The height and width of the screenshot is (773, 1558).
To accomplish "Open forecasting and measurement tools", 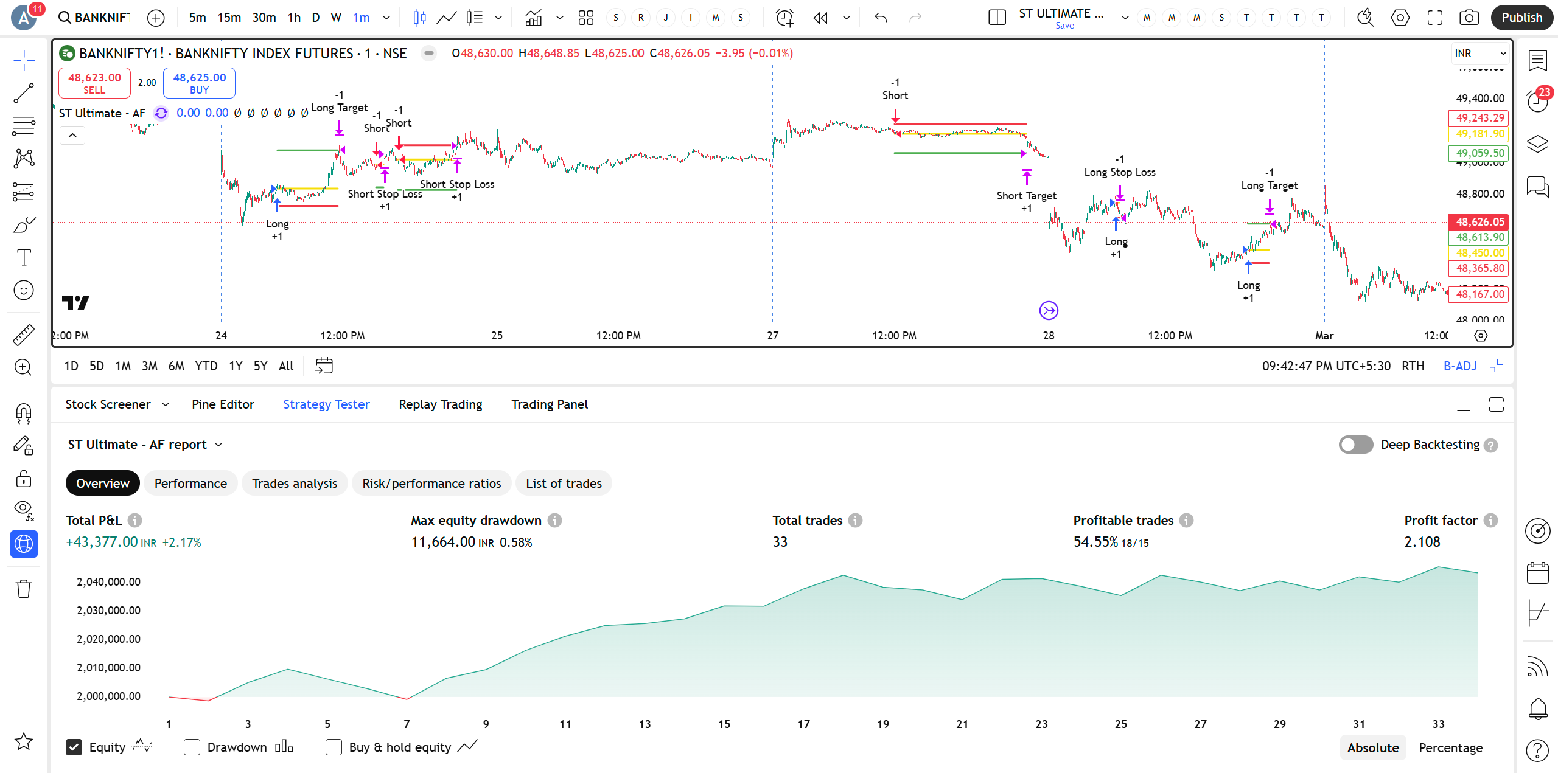I will click(x=24, y=192).
